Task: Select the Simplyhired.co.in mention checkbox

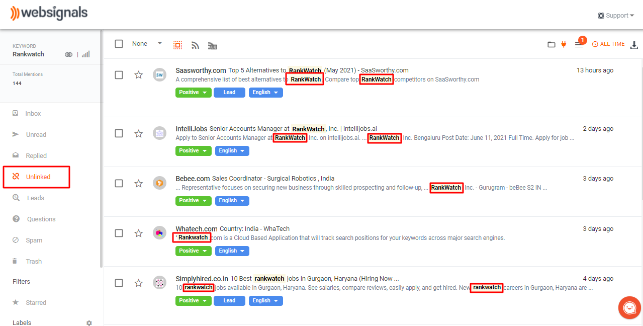Action: click(x=119, y=283)
